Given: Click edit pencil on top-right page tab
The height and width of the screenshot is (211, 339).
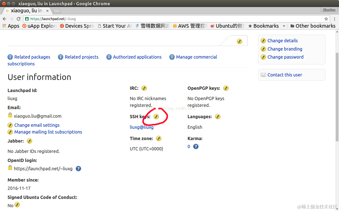Looking at the screenshot, I should coord(239,41).
